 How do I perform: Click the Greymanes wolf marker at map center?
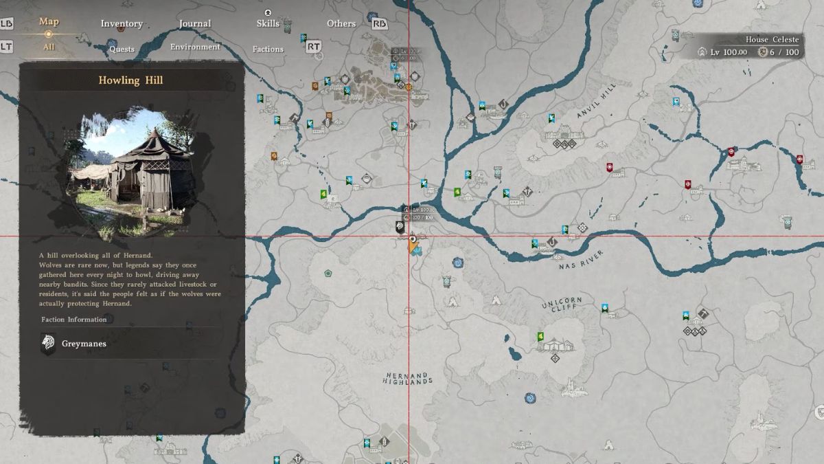[x=400, y=226]
